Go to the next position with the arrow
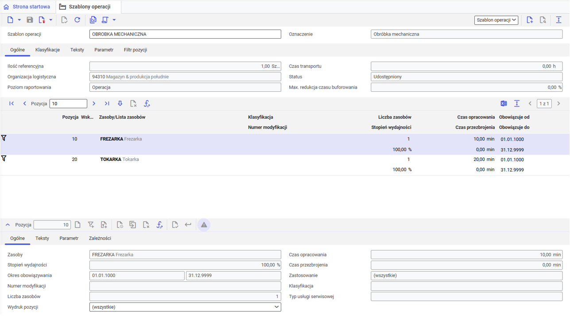570x318 pixels. [x=94, y=104]
